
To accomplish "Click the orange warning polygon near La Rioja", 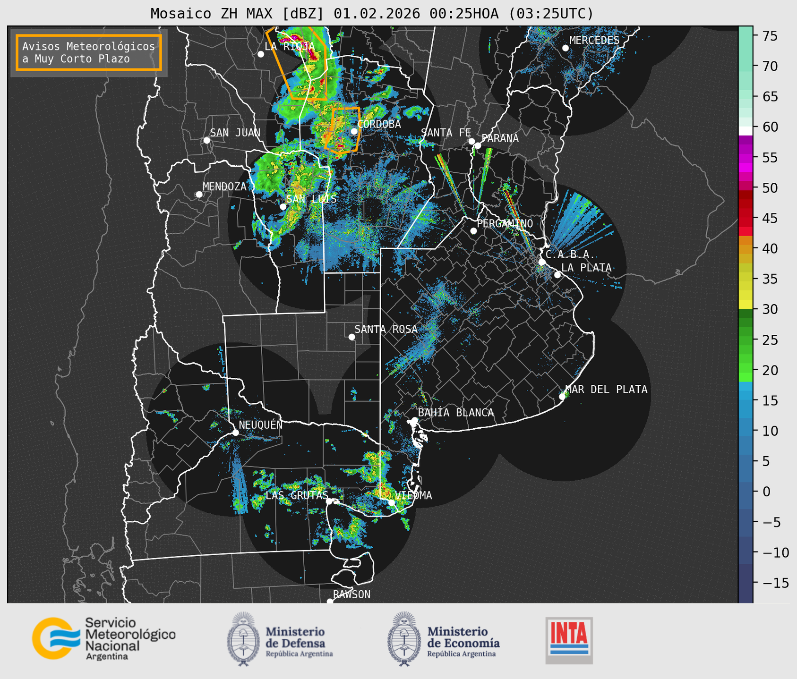I will click(x=297, y=62).
